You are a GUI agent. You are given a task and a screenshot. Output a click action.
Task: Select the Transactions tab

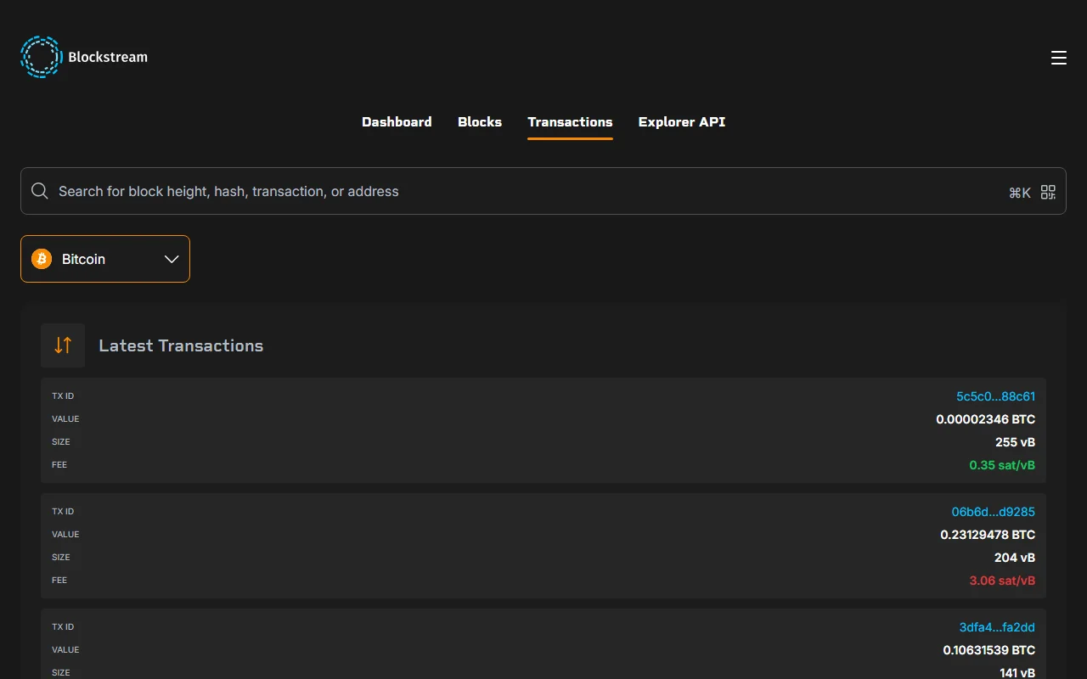tap(570, 122)
